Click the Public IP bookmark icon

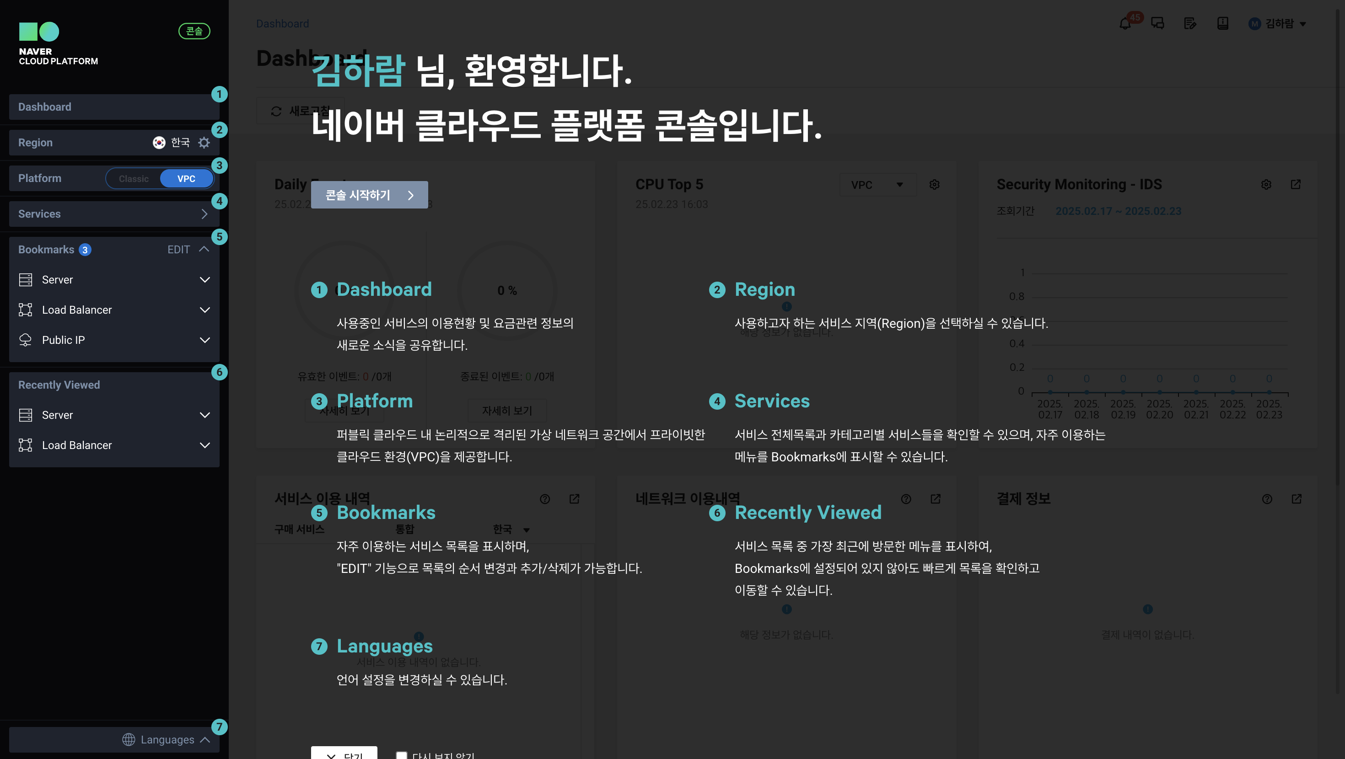pos(25,340)
